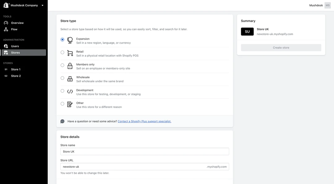Click the 'Use this store for a different reason' text

99,107
